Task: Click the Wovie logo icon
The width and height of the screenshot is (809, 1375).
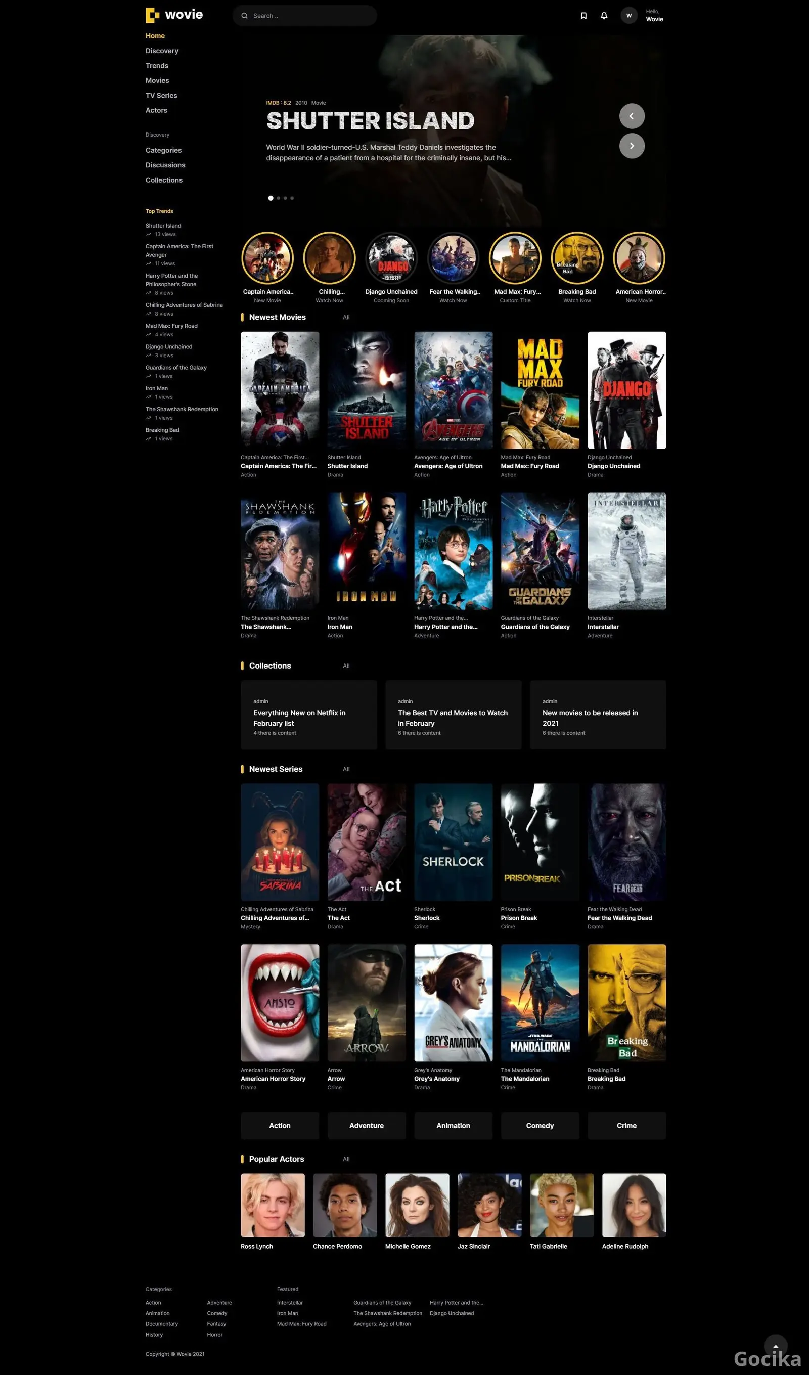Action: coord(152,15)
